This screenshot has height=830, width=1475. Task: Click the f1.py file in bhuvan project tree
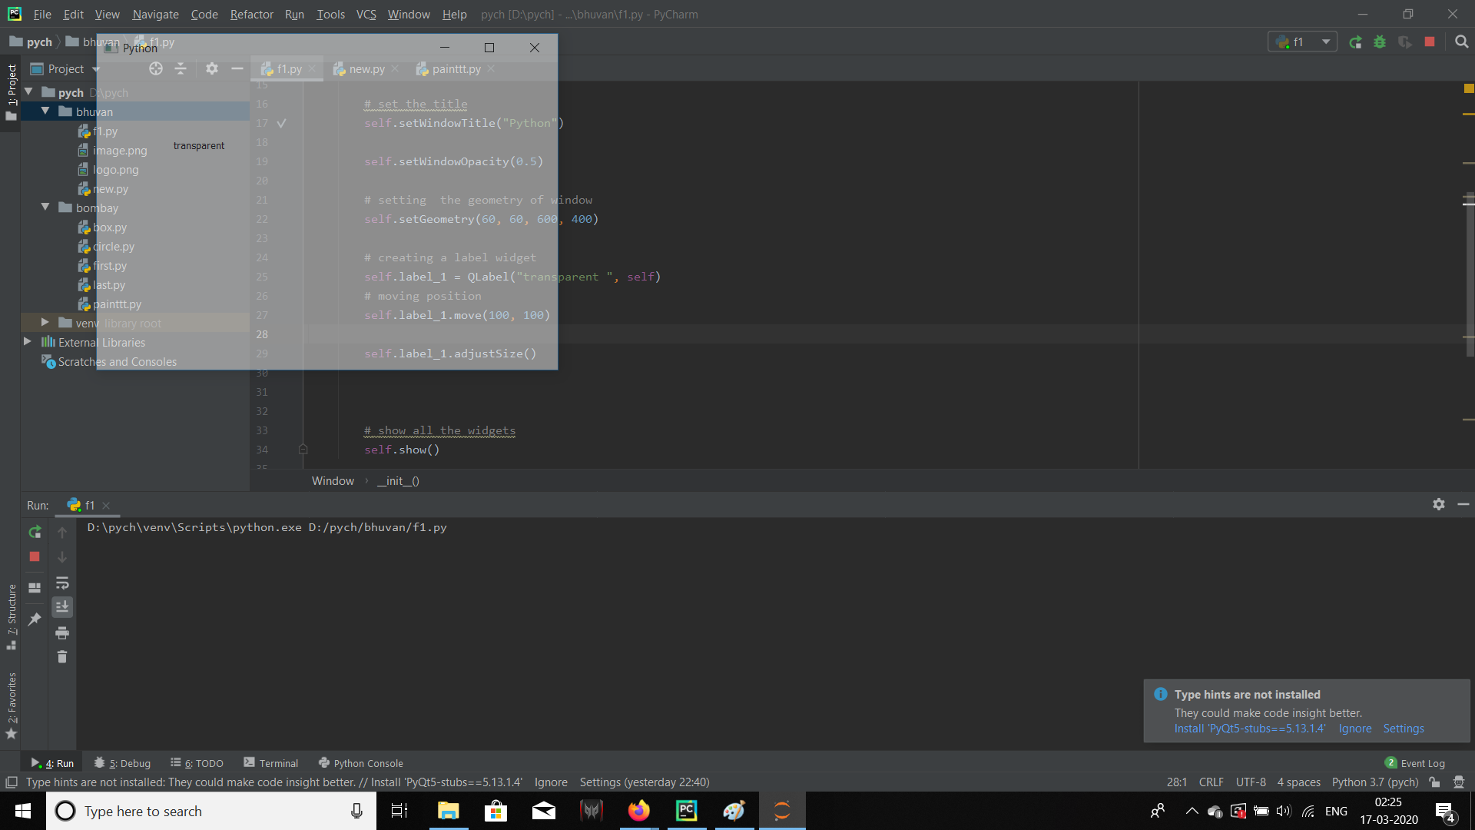point(105,131)
